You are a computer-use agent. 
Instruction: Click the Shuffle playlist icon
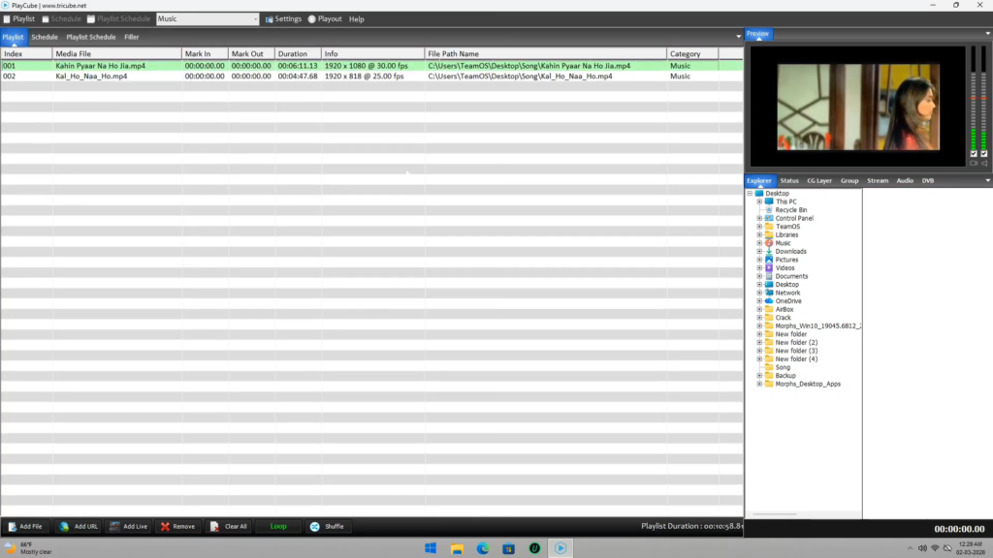(314, 527)
